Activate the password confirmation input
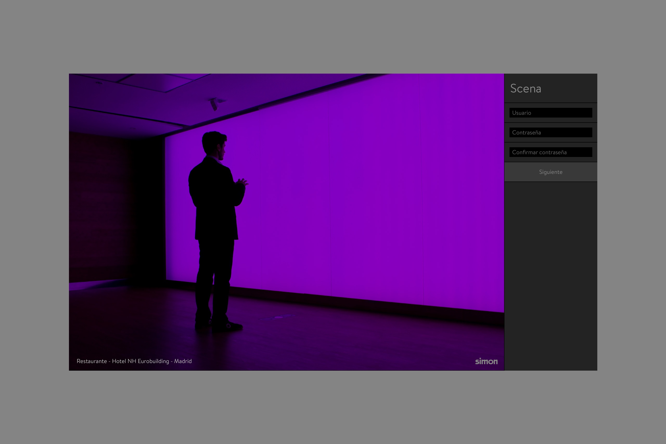Viewport: 666px width, 444px height. coord(550,152)
